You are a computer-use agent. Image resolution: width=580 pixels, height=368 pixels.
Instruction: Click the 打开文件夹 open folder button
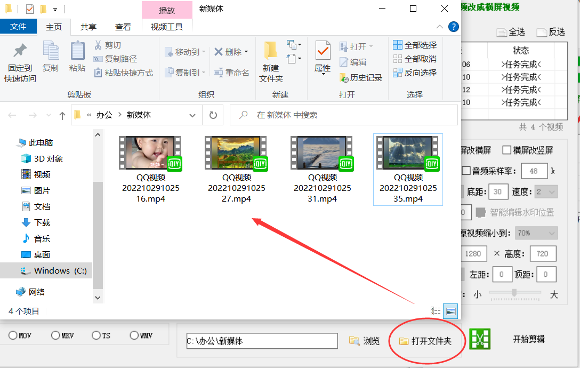click(x=425, y=341)
